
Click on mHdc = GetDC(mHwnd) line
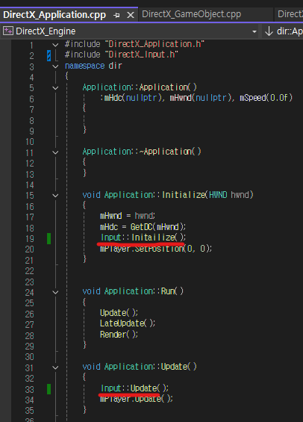[143, 227]
